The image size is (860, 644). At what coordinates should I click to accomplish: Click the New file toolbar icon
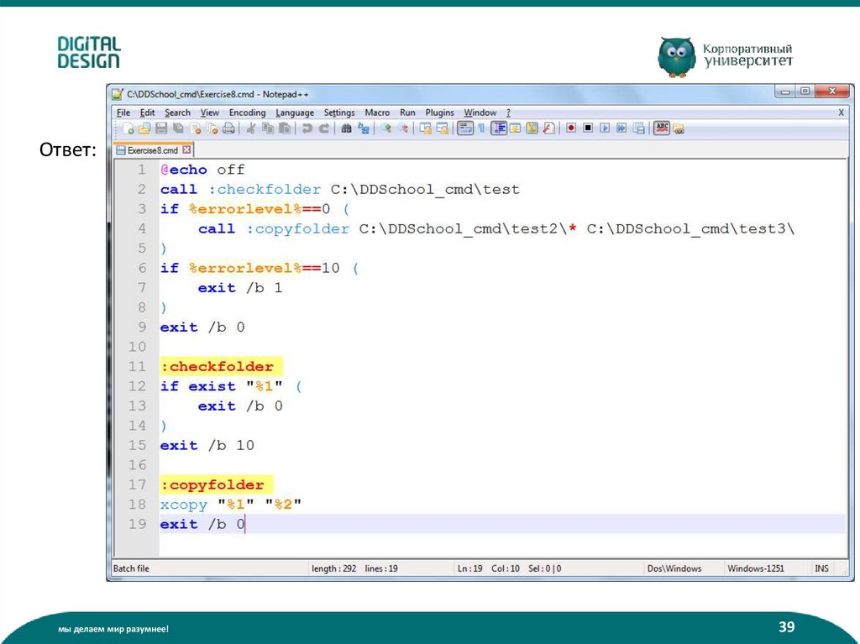(128, 128)
